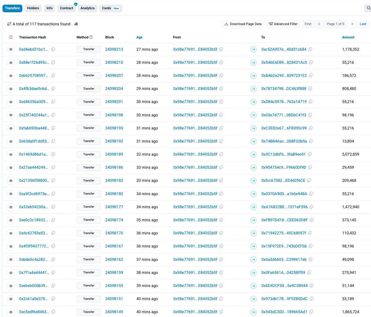371x317 pixels.
Task: Preview transaction 0x4fb3dae0c6d with eye icon
Action: 11,89
